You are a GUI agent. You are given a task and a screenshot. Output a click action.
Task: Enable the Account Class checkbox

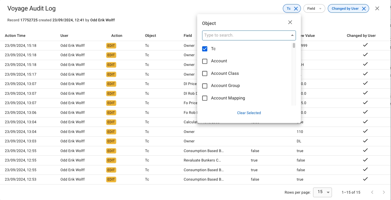[x=205, y=73]
